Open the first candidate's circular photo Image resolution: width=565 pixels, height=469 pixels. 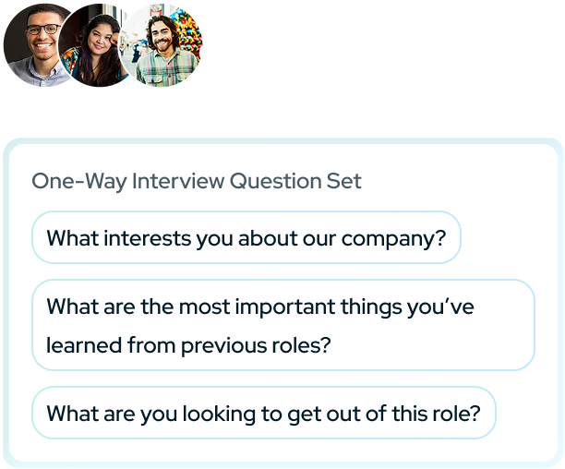pos(39,44)
